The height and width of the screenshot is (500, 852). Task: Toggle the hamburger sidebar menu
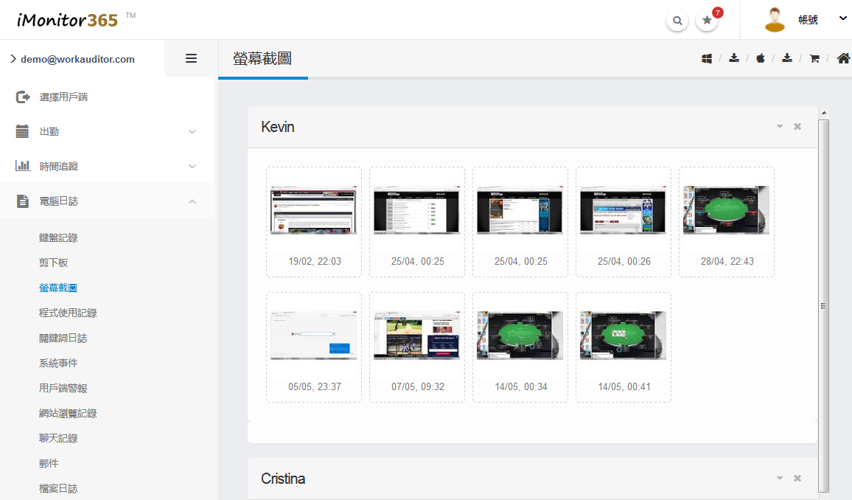point(191,59)
